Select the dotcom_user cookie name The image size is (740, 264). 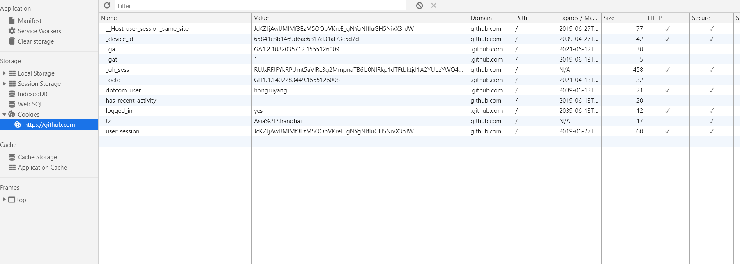coord(123,90)
